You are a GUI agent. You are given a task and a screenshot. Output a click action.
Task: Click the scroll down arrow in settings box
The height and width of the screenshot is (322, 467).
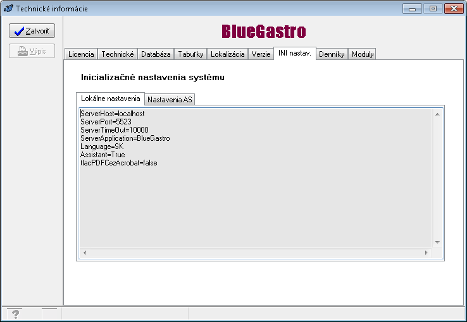tap(437, 242)
